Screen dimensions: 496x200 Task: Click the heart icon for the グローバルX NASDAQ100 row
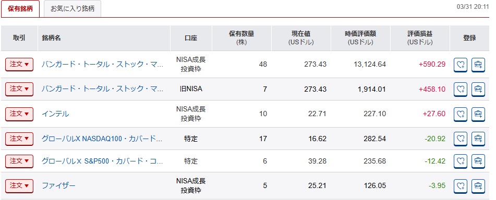(460, 139)
